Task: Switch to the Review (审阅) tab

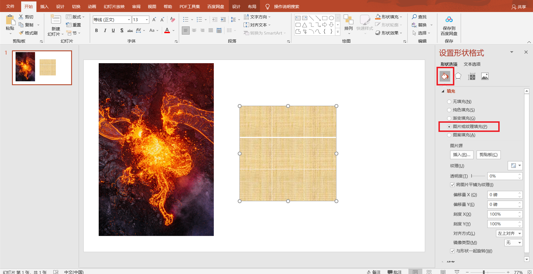Action: (136, 6)
